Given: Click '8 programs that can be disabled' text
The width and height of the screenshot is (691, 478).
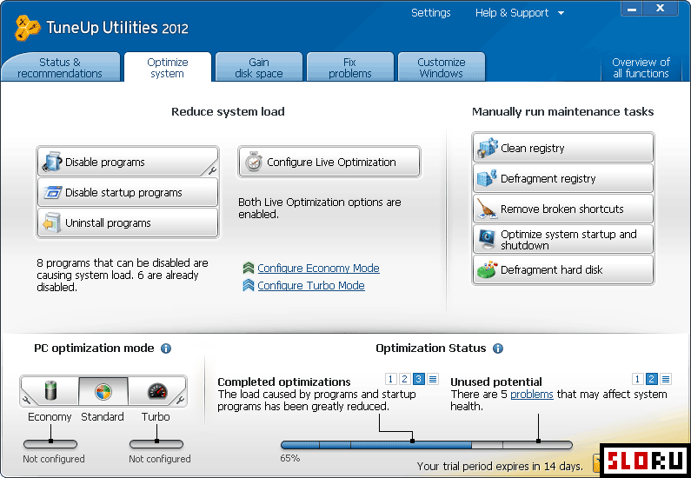Looking at the screenshot, I should pos(123,275).
